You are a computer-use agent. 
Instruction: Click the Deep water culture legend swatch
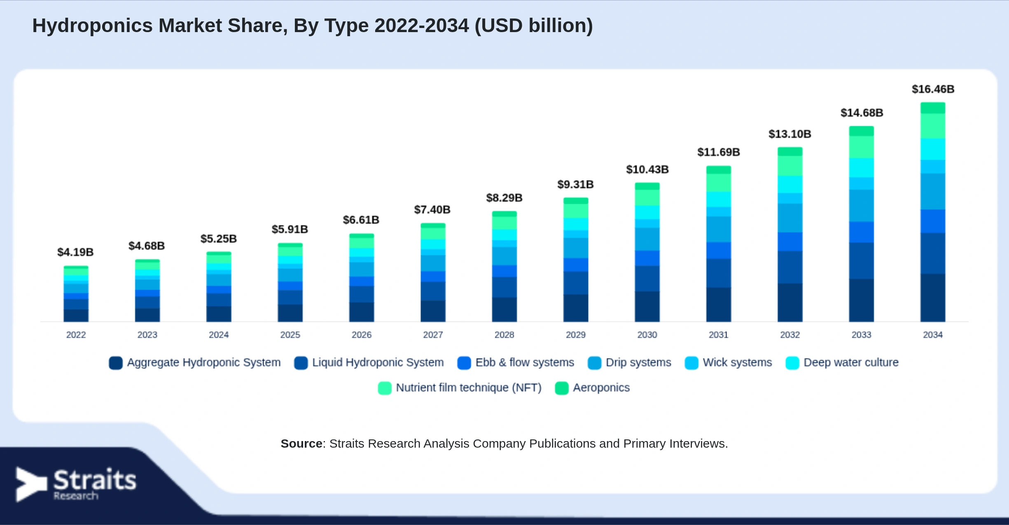(792, 363)
